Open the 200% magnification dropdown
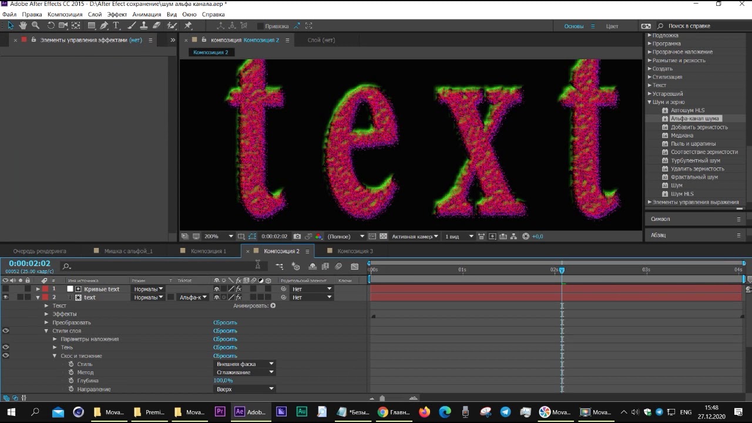 click(219, 236)
